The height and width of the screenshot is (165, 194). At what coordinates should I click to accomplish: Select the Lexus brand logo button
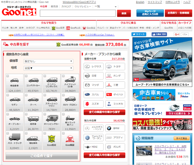coord(94,66)
